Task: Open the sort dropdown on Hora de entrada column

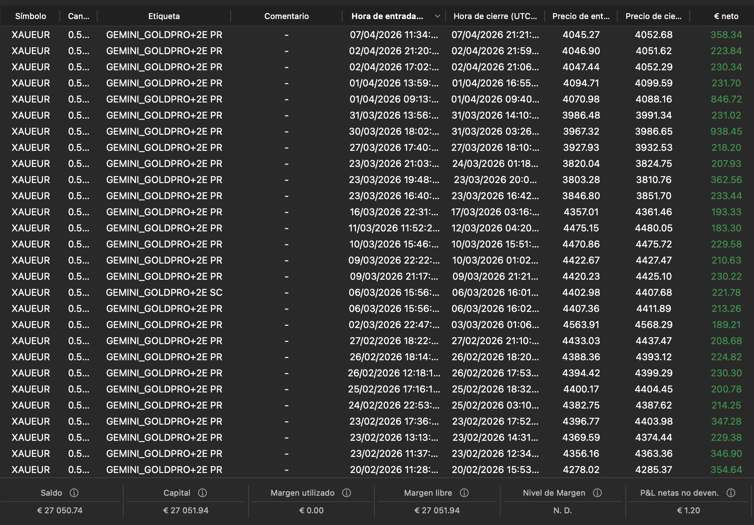Action: pyautogui.click(x=437, y=16)
